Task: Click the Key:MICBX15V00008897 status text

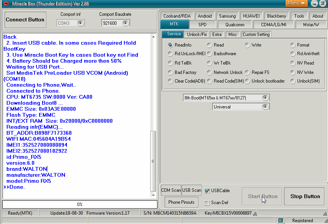Action: pos(228,213)
